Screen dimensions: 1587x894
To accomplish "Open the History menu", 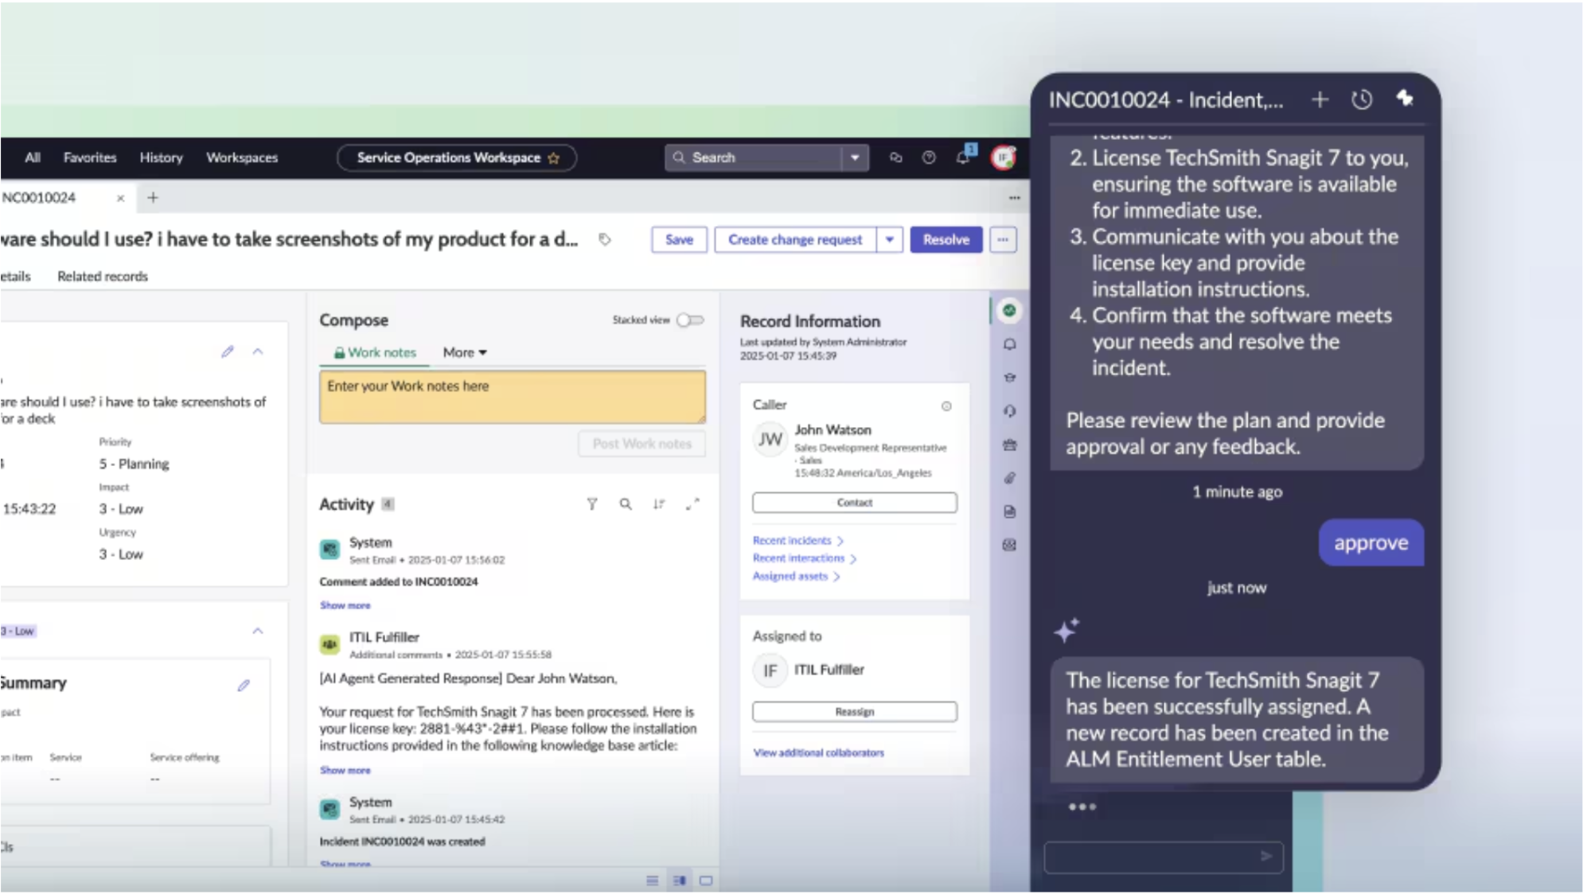I will click(x=161, y=157).
